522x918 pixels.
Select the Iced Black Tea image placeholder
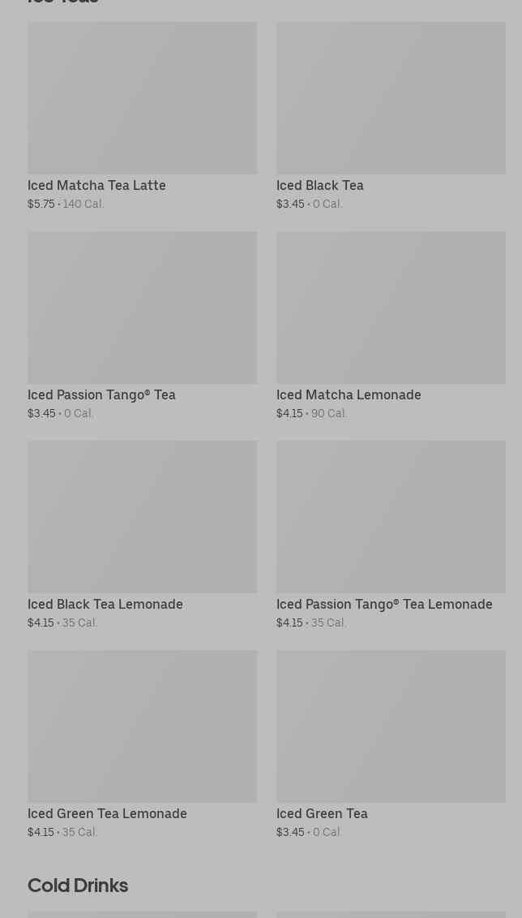pyautogui.click(x=391, y=97)
